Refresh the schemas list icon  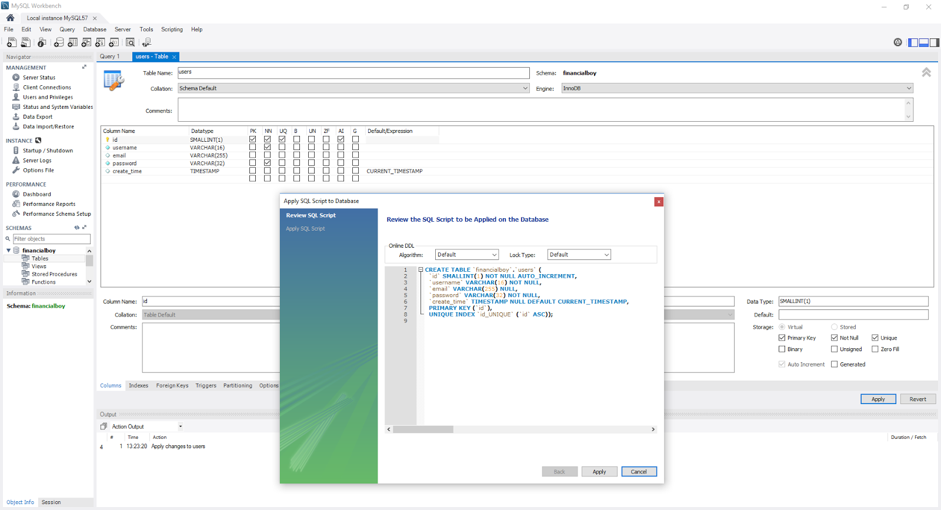pos(76,228)
